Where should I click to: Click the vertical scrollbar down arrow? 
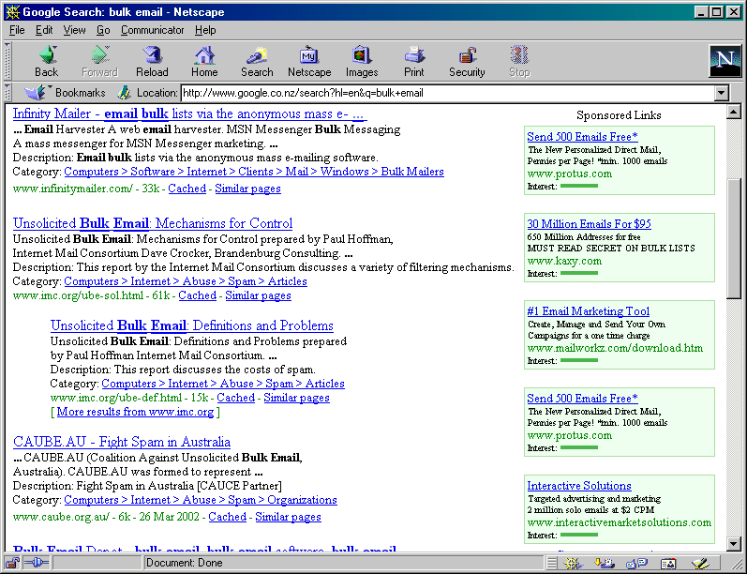734,541
